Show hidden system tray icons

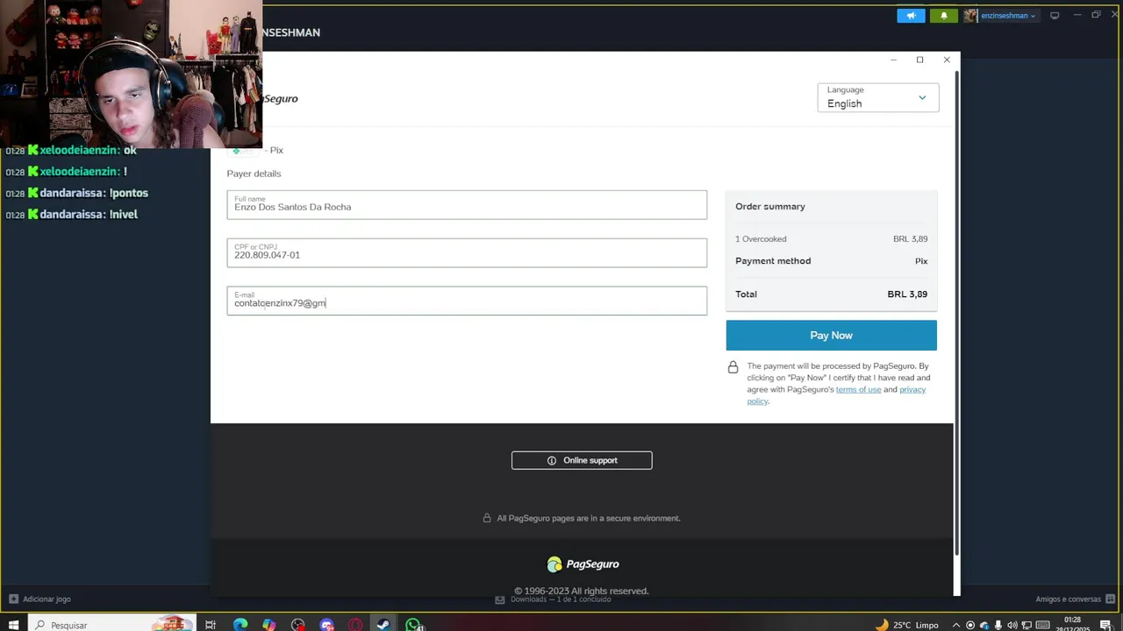tap(956, 625)
